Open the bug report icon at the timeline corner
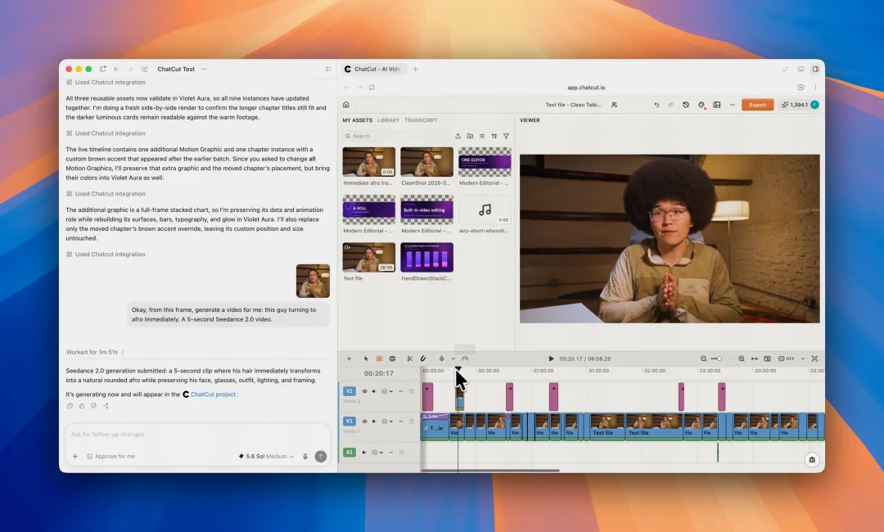Viewport: 884px width, 532px height. pos(812,460)
